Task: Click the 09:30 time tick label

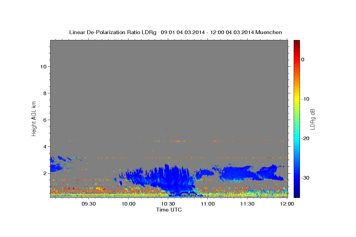Action: (89, 204)
